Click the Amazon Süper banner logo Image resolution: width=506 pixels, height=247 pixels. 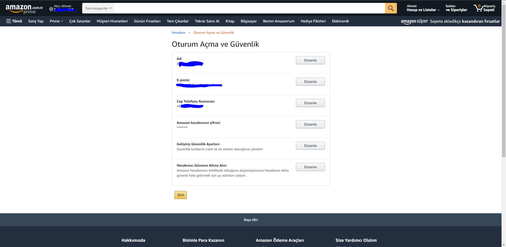(x=414, y=21)
